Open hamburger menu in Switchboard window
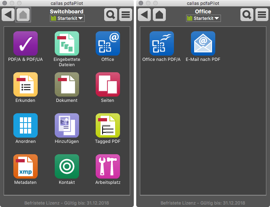The width and height of the screenshot is (270, 207). click(126, 15)
